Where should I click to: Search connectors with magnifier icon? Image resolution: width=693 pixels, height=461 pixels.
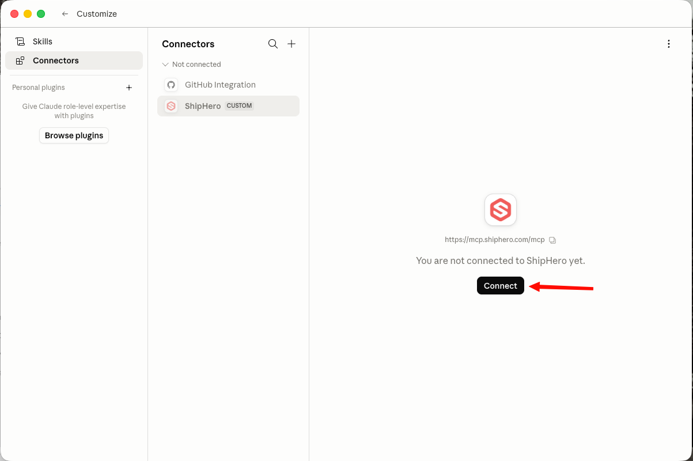(273, 44)
